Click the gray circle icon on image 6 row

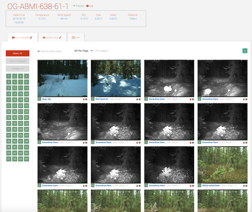point(140,143)
